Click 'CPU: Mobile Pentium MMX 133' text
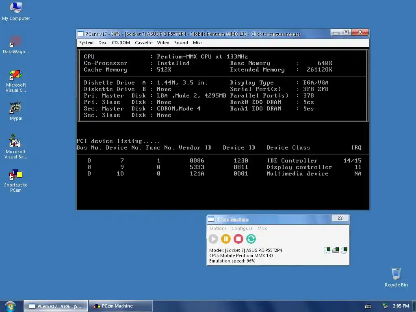 pos(241,256)
